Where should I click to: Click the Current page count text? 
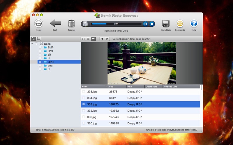[132, 39]
